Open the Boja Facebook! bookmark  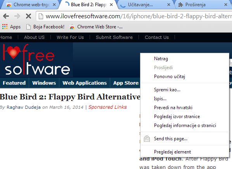click(45, 27)
